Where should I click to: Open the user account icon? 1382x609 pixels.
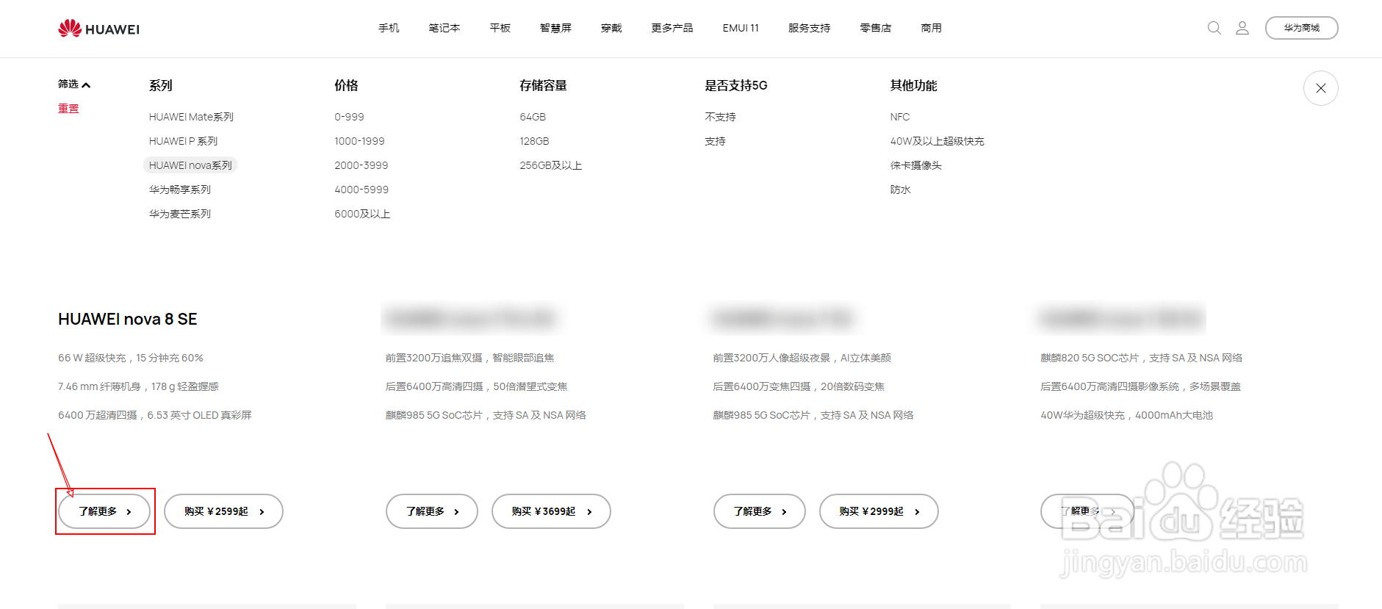pos(1242,28)
